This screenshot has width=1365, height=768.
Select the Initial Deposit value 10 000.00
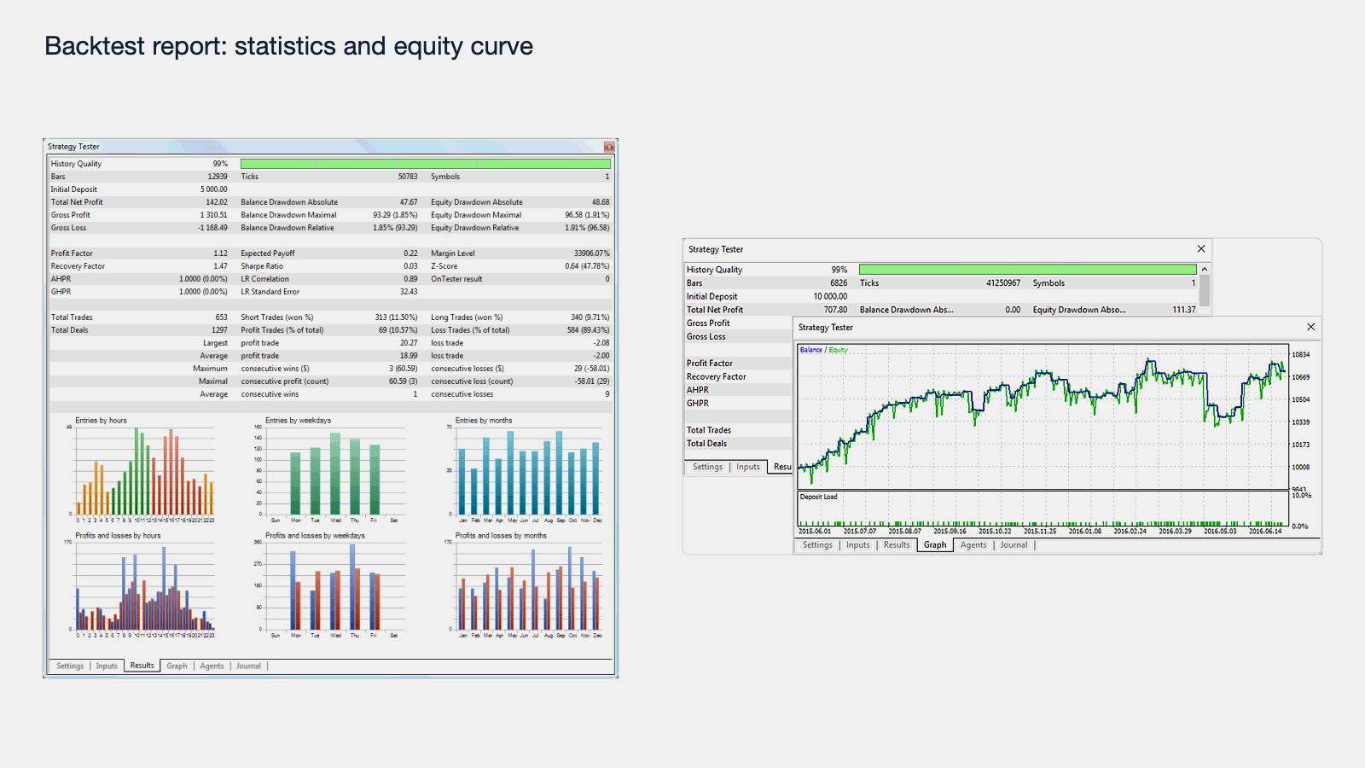830,297
